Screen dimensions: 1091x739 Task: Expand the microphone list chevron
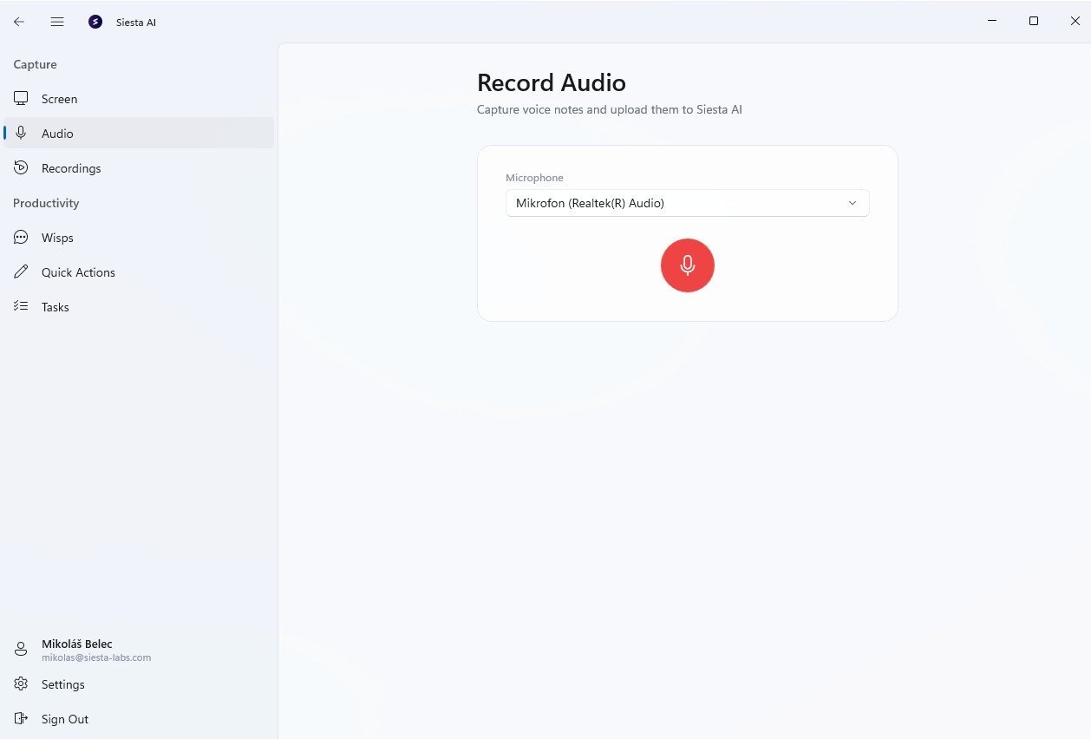[853, 203]
